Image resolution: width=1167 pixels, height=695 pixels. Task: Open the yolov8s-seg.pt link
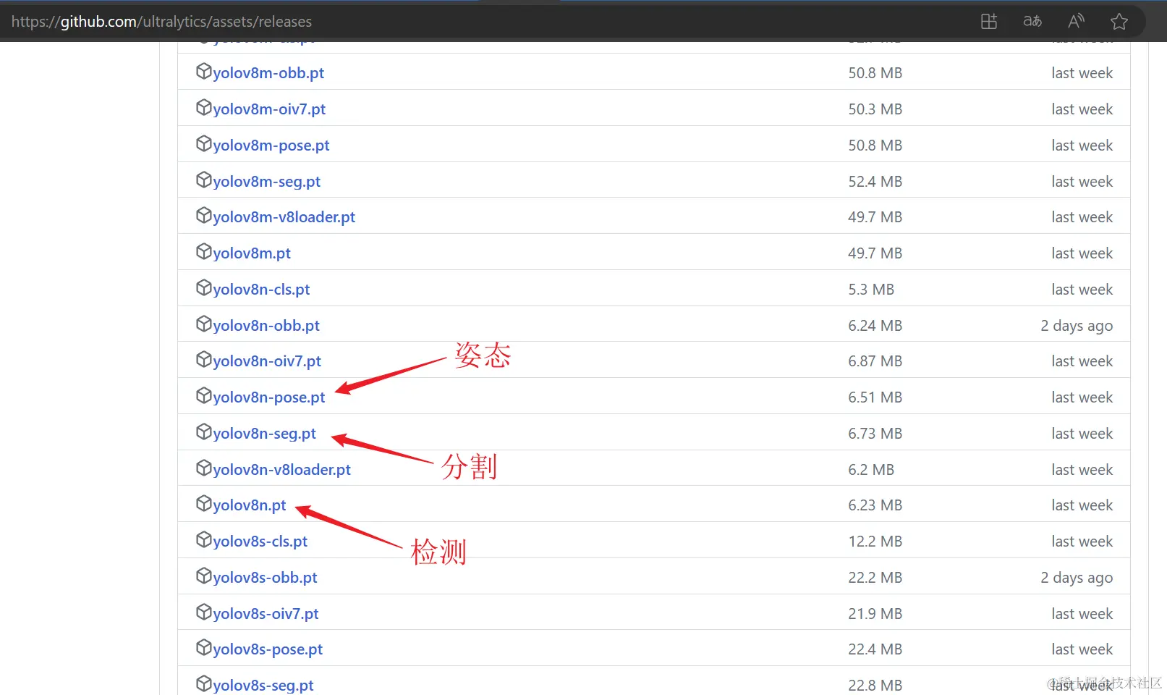pos(263,686)
